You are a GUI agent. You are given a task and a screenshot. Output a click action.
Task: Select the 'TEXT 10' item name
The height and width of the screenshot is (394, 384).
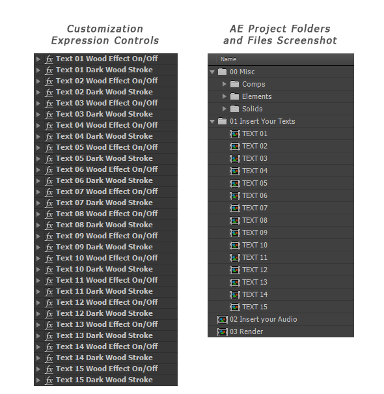255,246
